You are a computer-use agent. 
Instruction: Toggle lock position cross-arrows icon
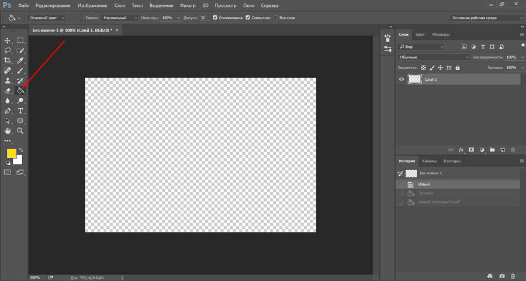tap(441, 67)
